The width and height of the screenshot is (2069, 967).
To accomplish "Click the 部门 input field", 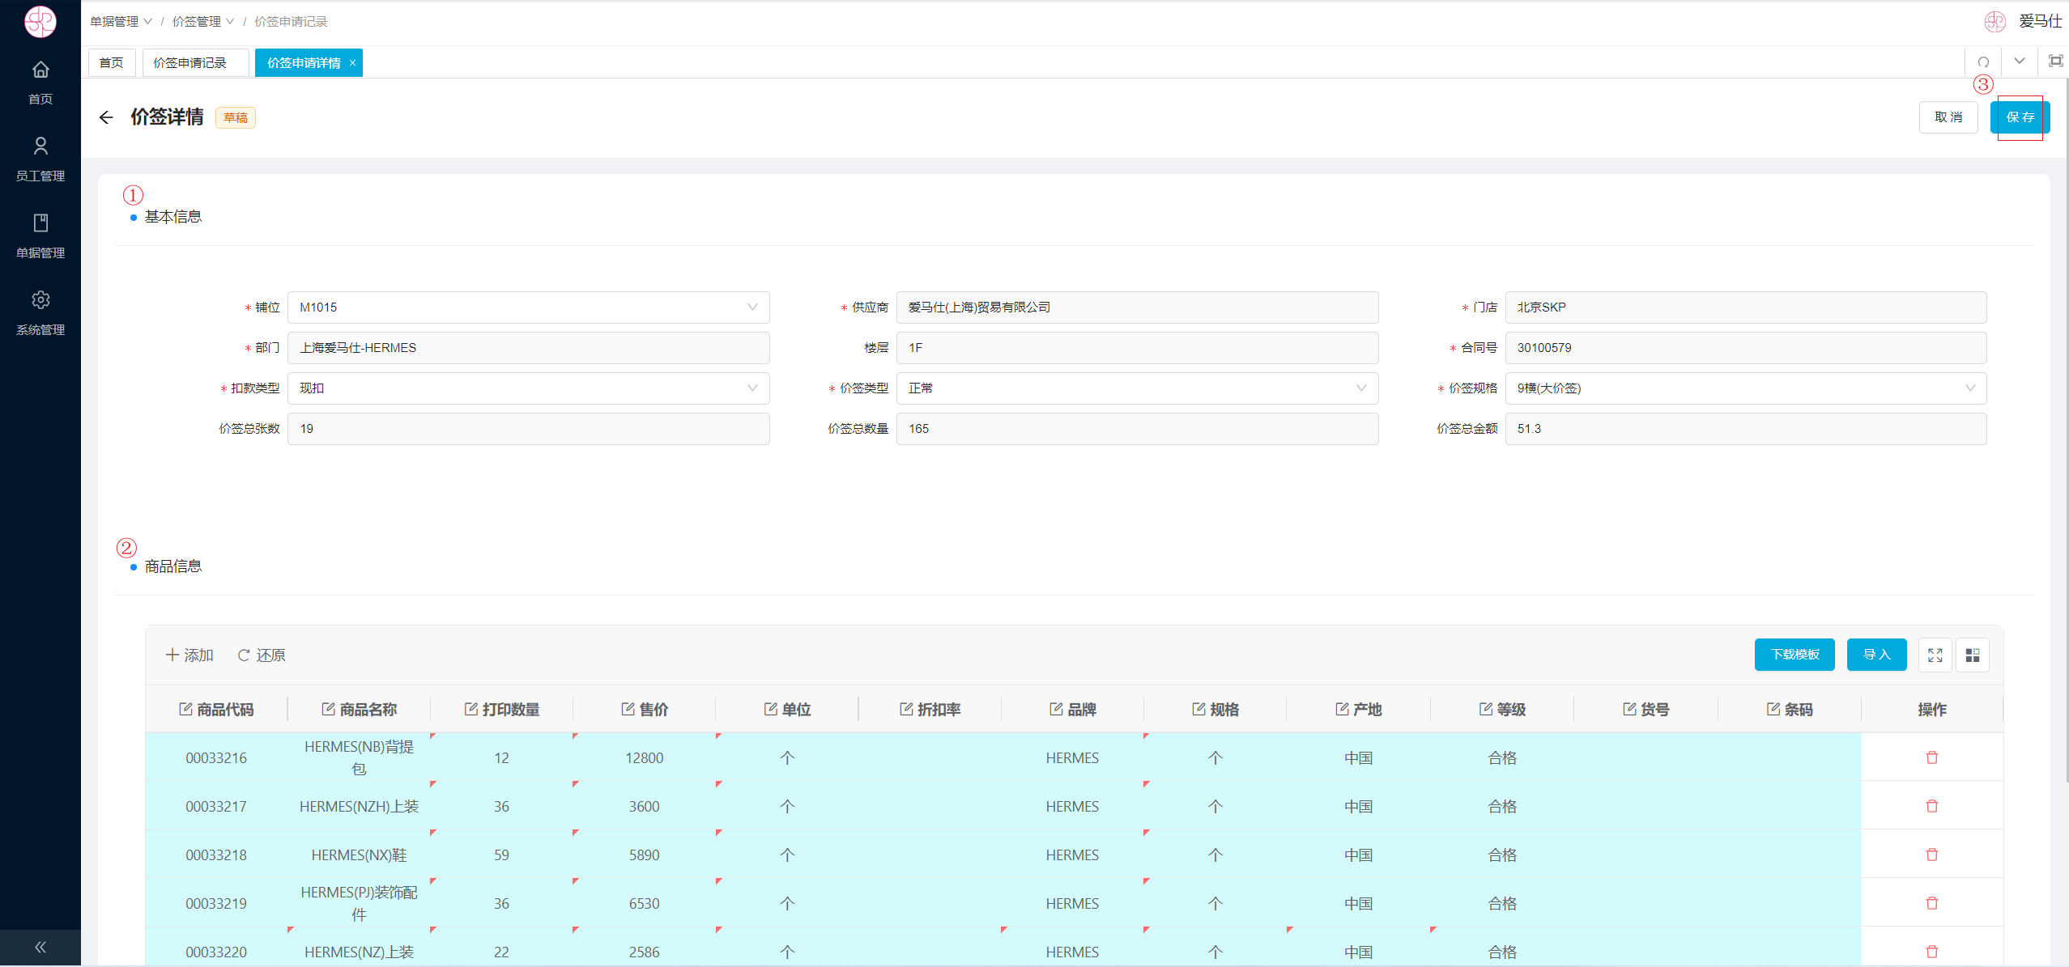I will (528, 348).
